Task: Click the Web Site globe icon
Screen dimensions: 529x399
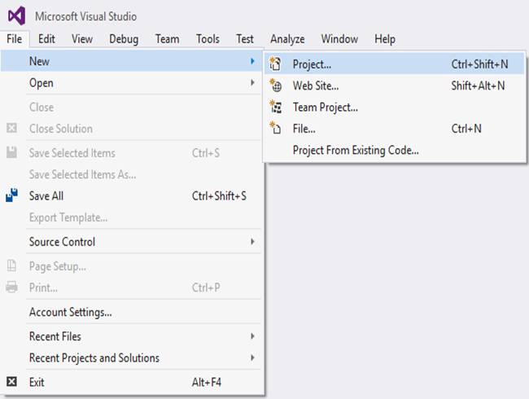Action: click(x=275, y=85)
